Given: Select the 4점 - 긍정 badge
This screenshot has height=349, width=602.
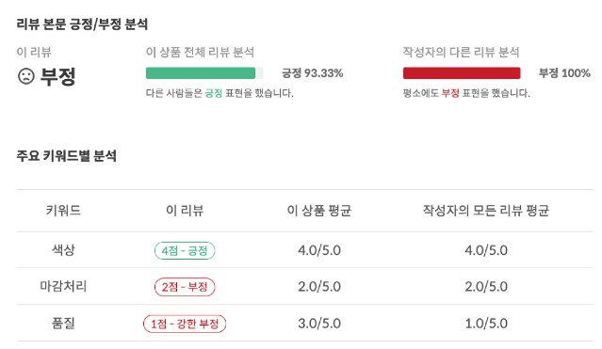Looking at the screenshot, I should [x=185, y=251].
